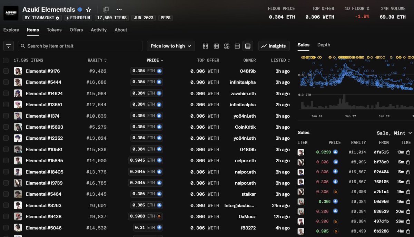Open the filters panel icon
414x237 pixels.
click(9, 46)
